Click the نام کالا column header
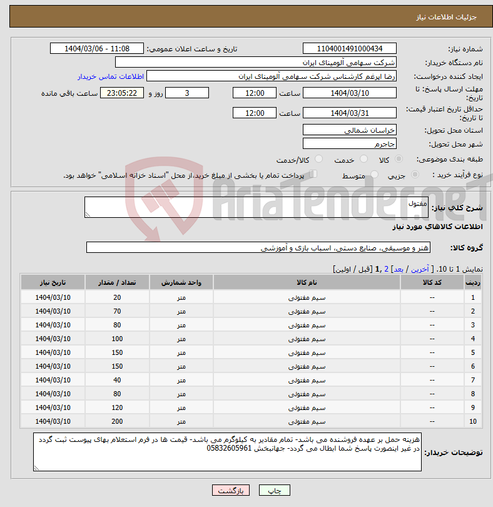 click(x=307, y=282)
